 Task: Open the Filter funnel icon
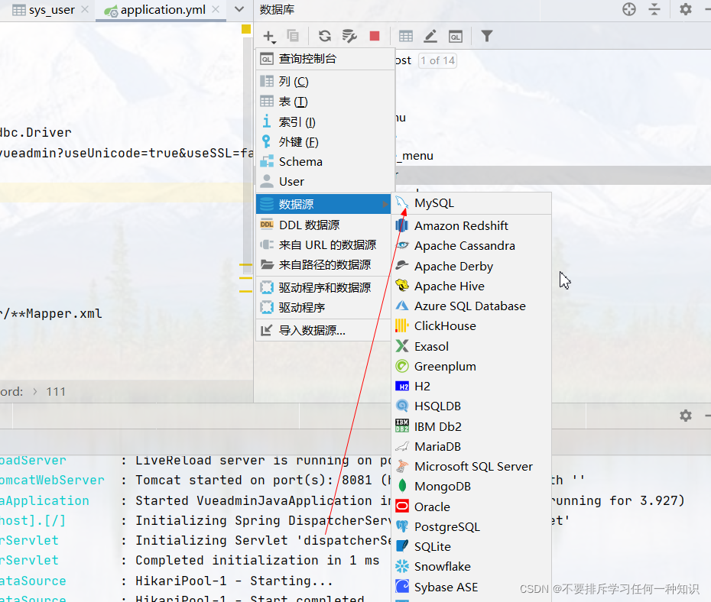pos(486,36)
